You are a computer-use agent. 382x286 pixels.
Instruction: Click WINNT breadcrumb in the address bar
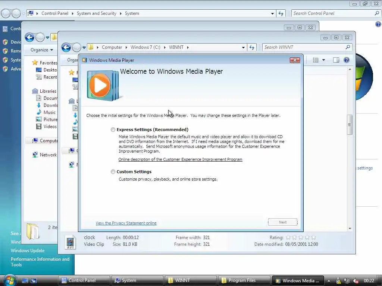pos(176,47)
